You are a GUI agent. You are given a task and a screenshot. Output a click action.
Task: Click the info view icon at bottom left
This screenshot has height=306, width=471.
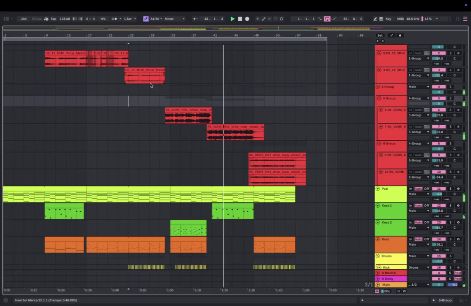pyautogui.click(x=6, y=300)
